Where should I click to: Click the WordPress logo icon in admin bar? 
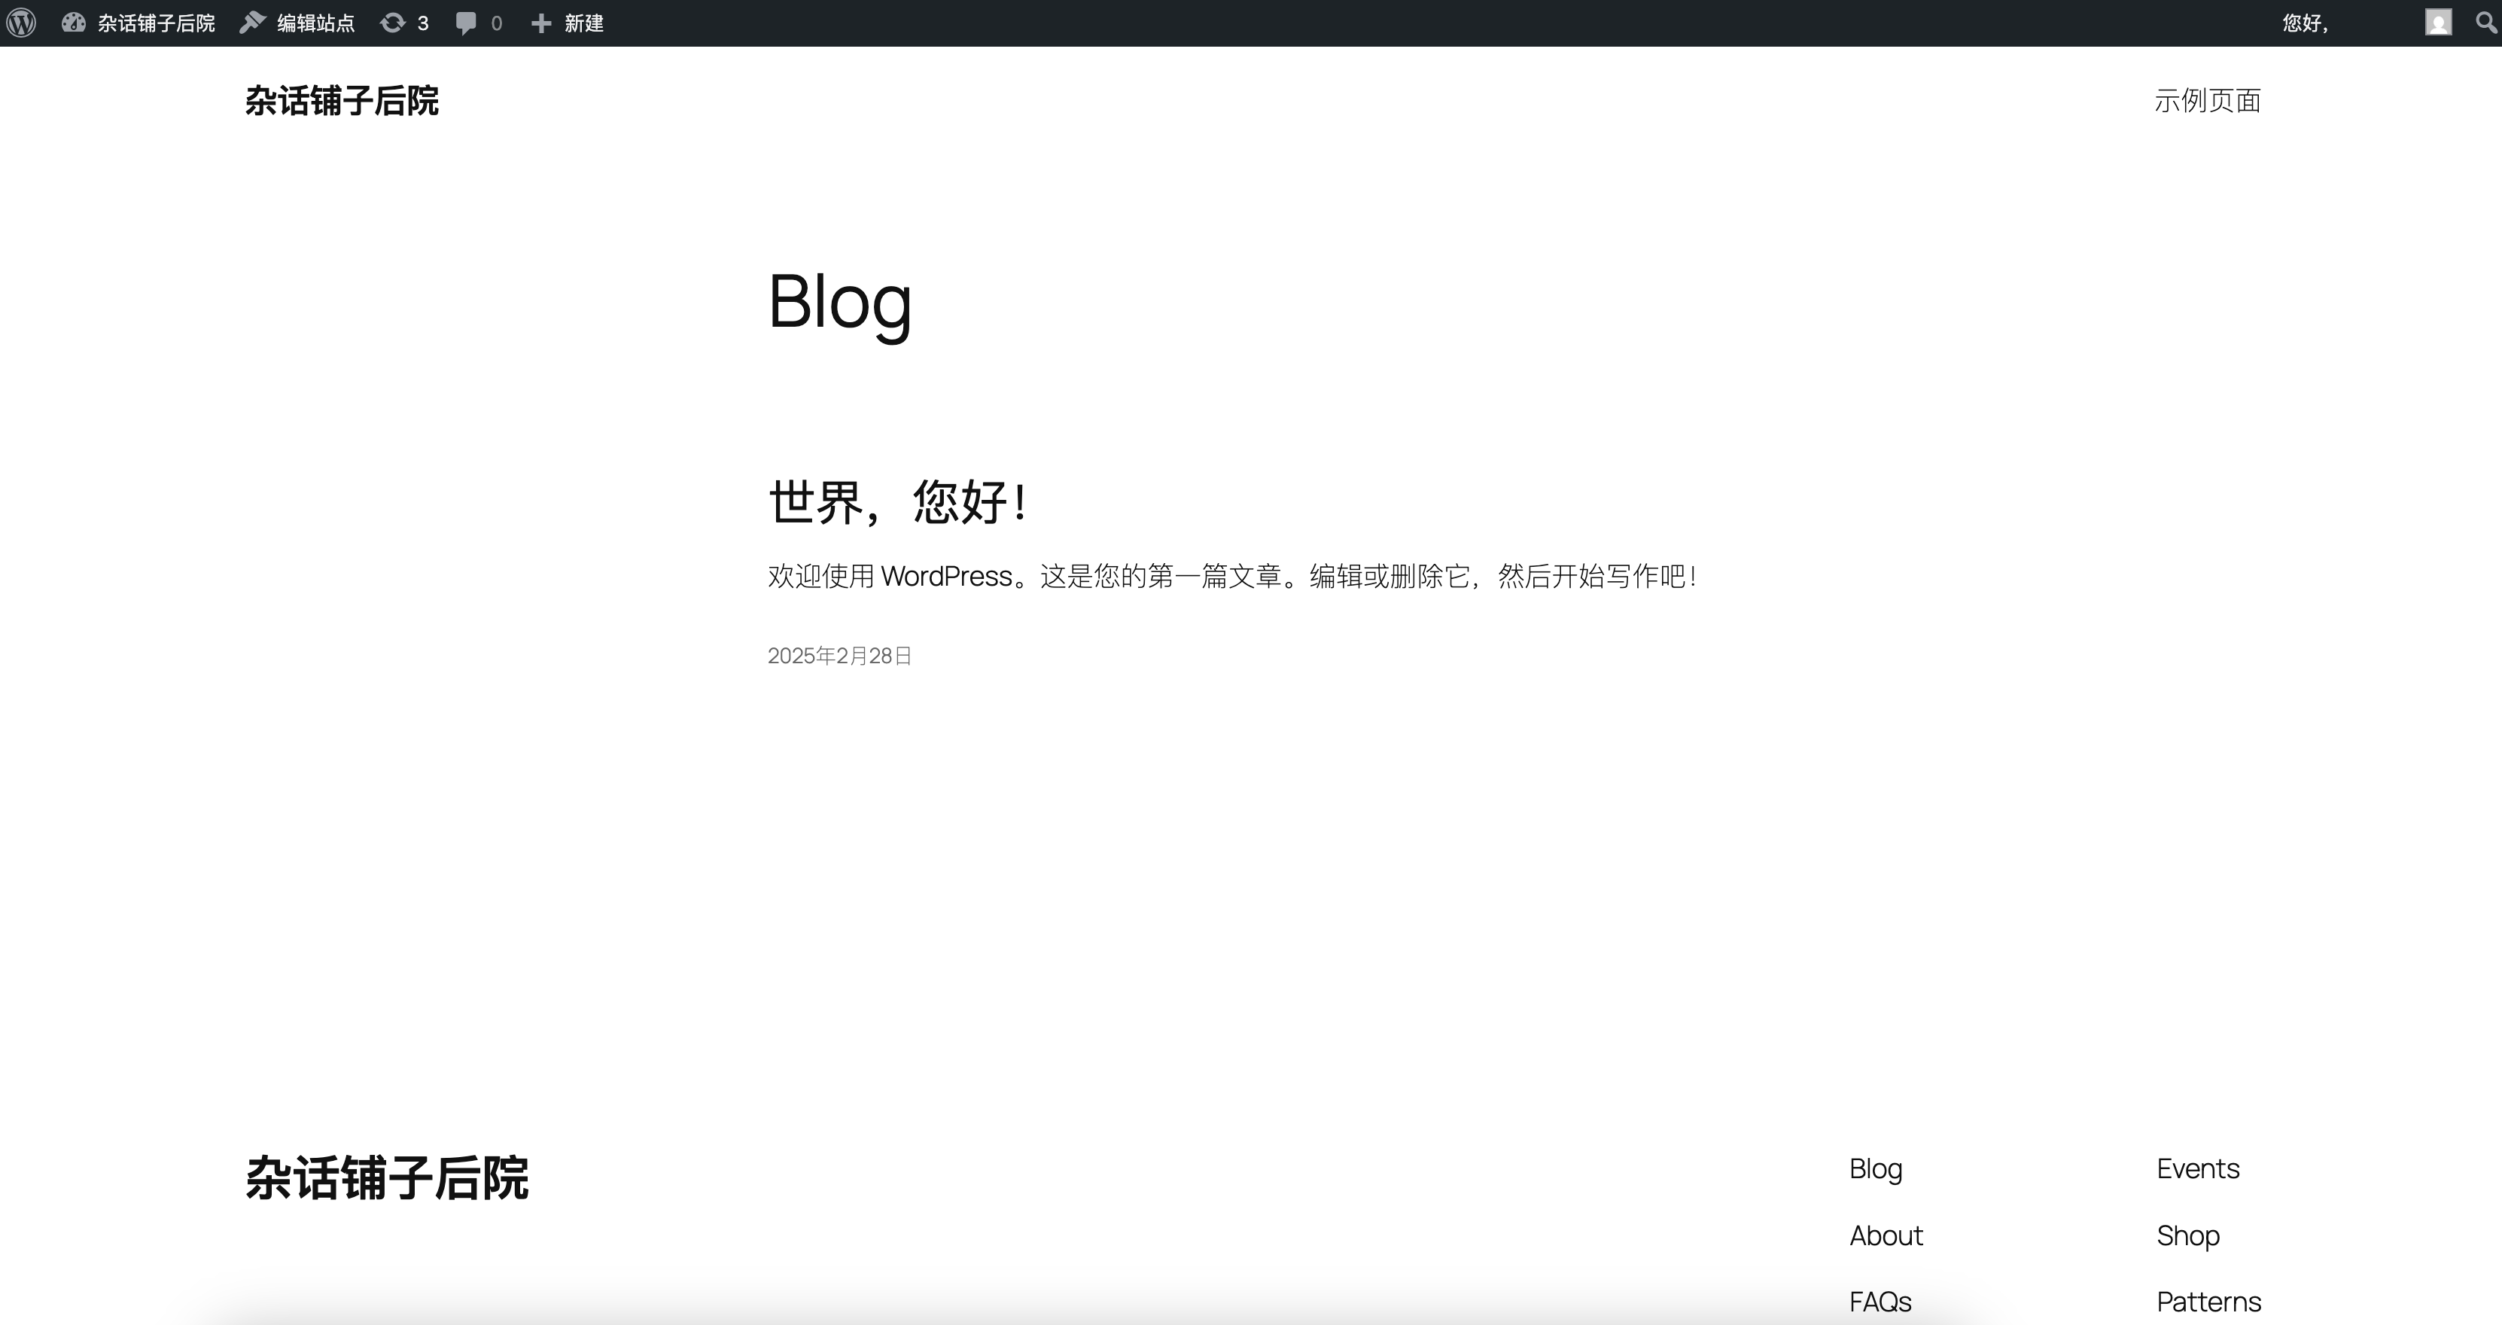[21, 23]
